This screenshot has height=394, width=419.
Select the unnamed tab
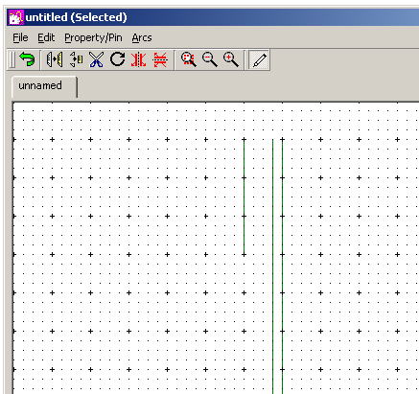click(44, 86)
